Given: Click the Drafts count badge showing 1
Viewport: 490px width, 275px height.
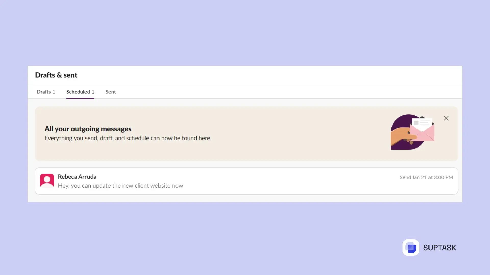Looking at the screenshot, I should 54,92.
